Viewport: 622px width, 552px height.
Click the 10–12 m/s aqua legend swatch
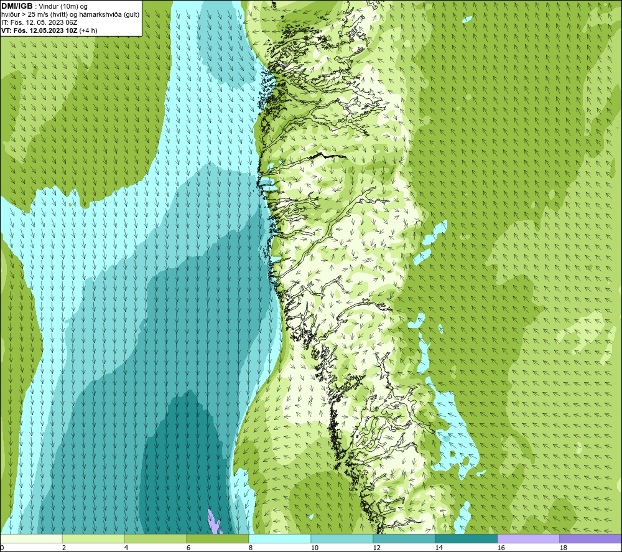coord(342,538)
